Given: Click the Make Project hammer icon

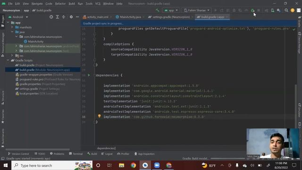Looking at the screenshot, I should click(x=157, y=10).
